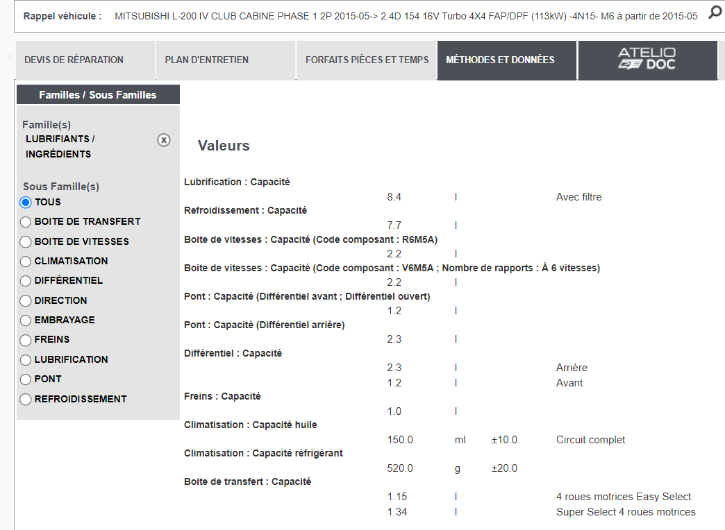
Task: Open the DEVIS DE RÉPARATION tab
Action: coord(85,60)
